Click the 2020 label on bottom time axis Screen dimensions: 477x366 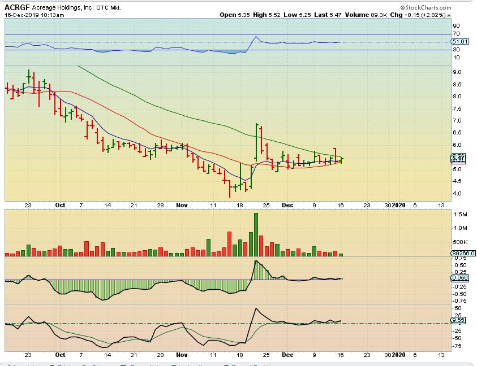pos(399,355)
